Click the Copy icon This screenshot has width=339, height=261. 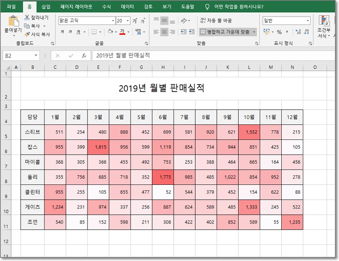tap(27, 26)
